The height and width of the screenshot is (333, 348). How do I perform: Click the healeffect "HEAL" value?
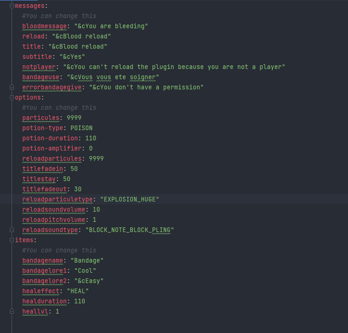[78, 291]
